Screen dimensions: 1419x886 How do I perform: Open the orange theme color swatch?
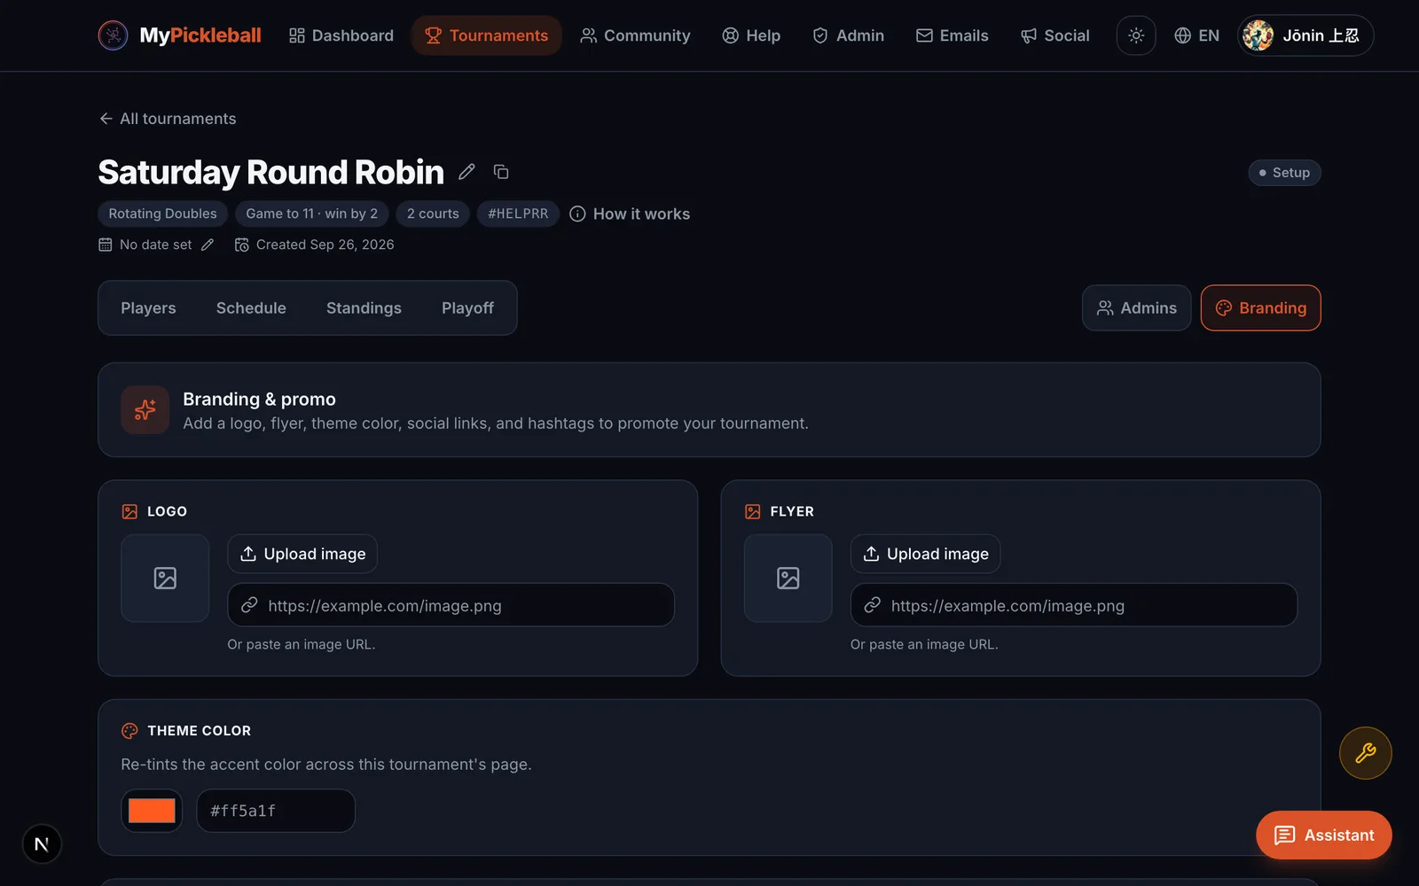click(x=152, y=811)
